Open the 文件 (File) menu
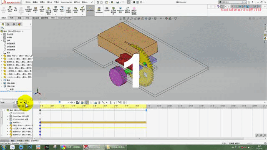Screen dimensions: 267x150 (28, 2)
